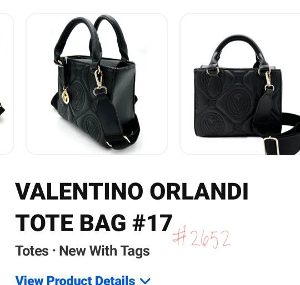Select the New With Tags condition label
This screenshot has height=285, width=300.
click(x=104, y=251)
